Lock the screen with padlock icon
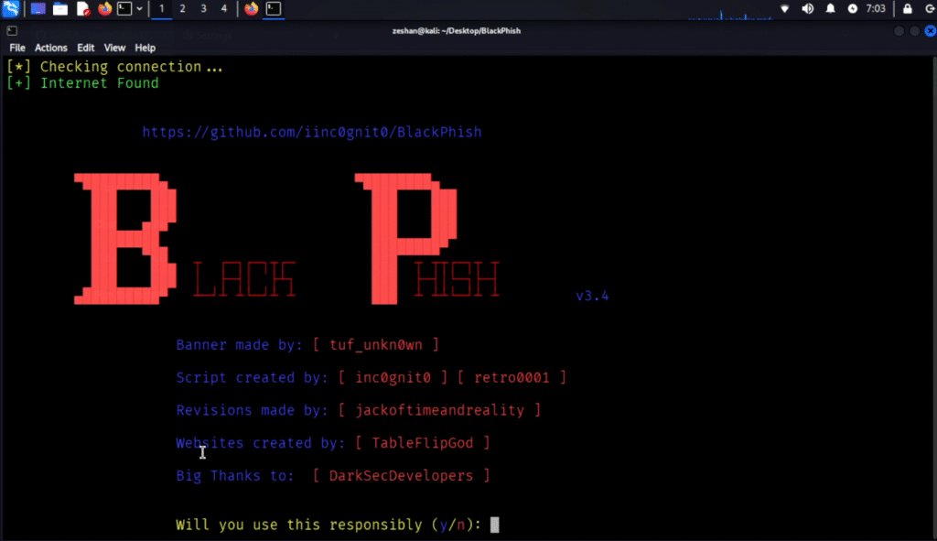The height and width of the screenshot is (541, 937). click(x=907, y=8)
